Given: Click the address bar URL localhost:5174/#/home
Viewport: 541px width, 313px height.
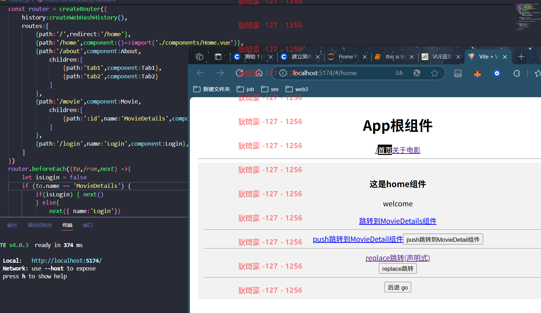Looking at the screenshot, I should click(x=325, y=73).
